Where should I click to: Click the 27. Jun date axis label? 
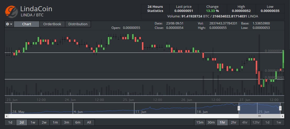click(x=245, y=100)
